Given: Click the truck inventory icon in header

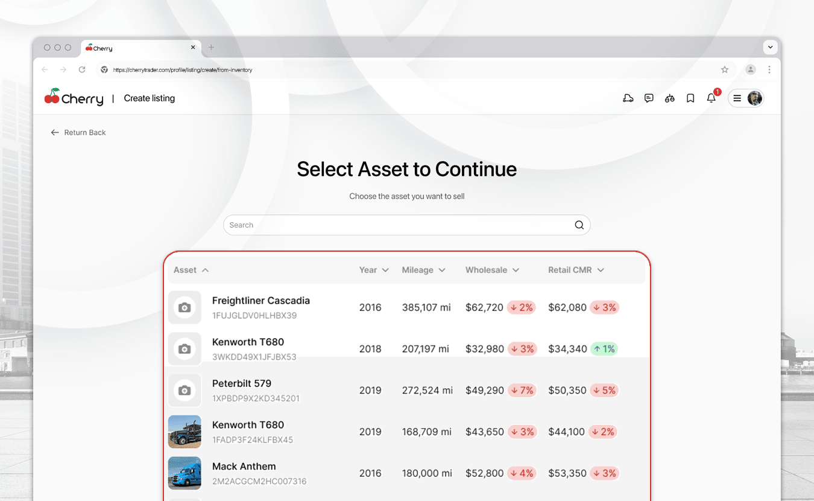Looking at the screenshot, I should pyautogui.click(x=628, y=98).
